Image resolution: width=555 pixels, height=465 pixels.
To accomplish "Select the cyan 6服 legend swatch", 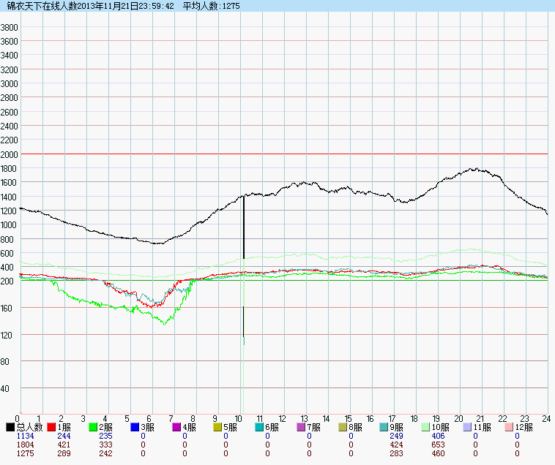I will click(x=260, y=427).
